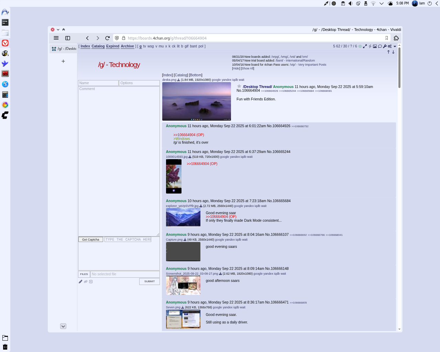
Task: Open the /vip/ Very Important Posts link
Action: coord(308,65)
